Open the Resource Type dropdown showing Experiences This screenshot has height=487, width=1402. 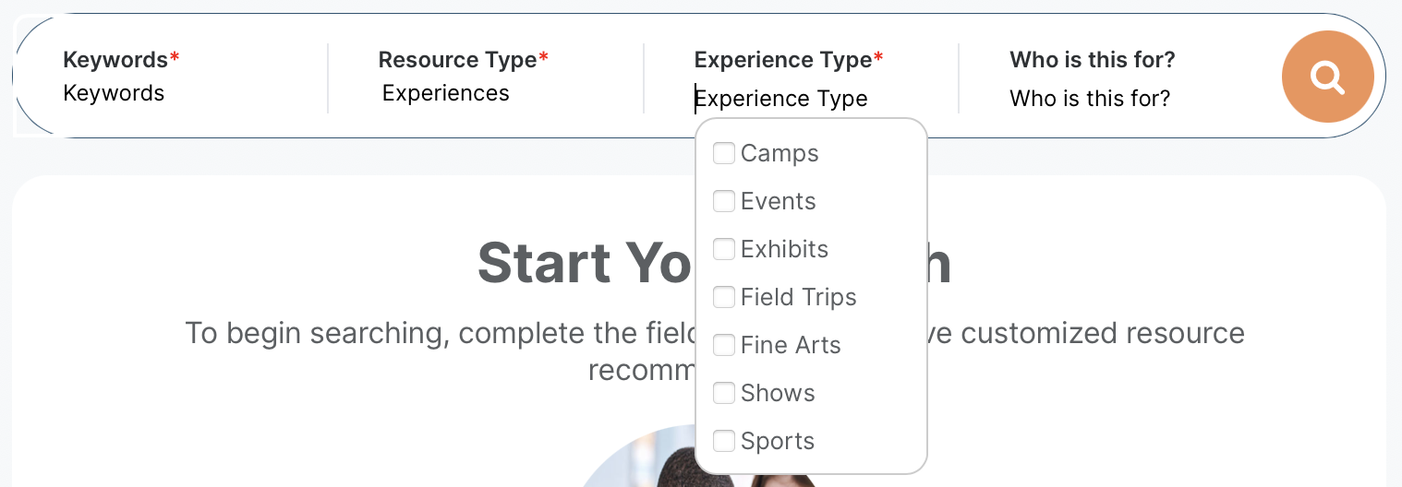coord(446,93)
